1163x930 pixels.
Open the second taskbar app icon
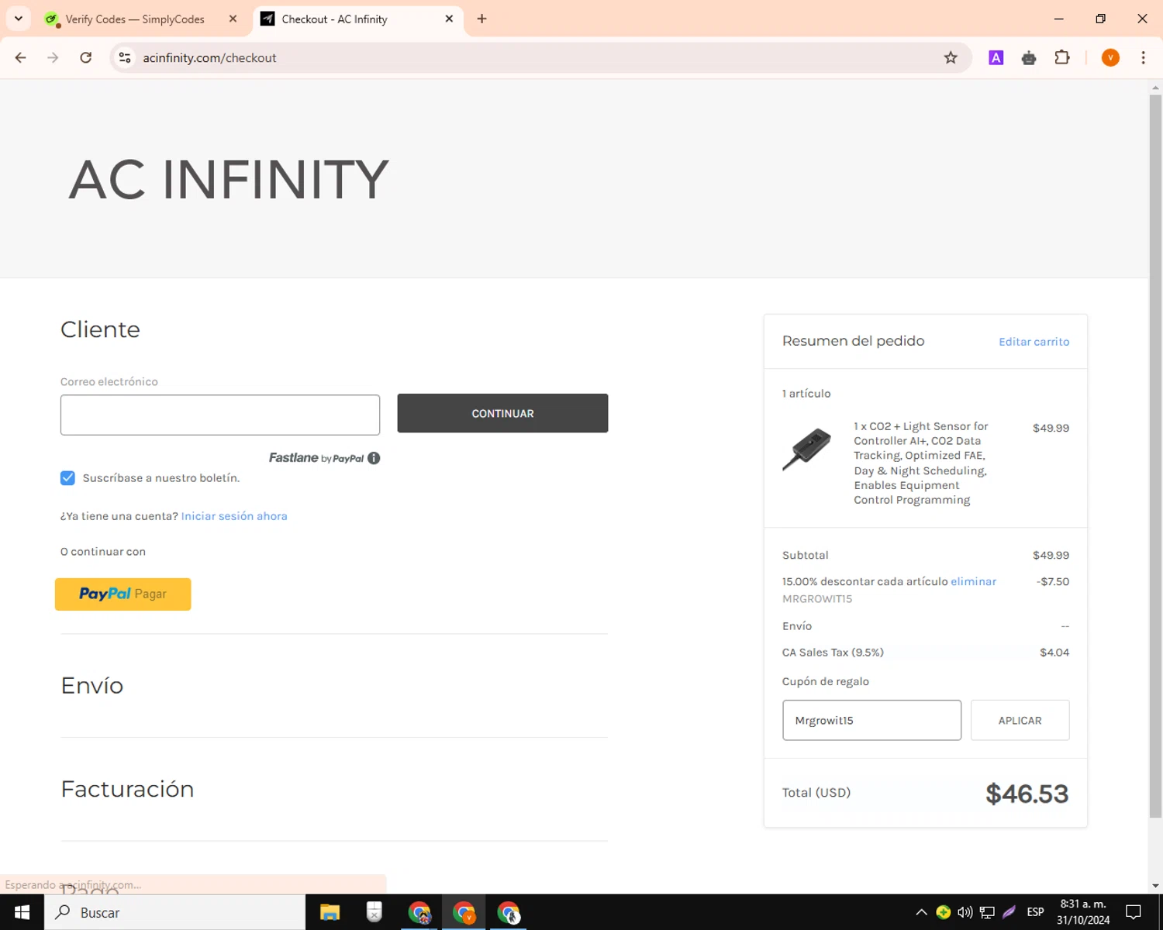374,912
